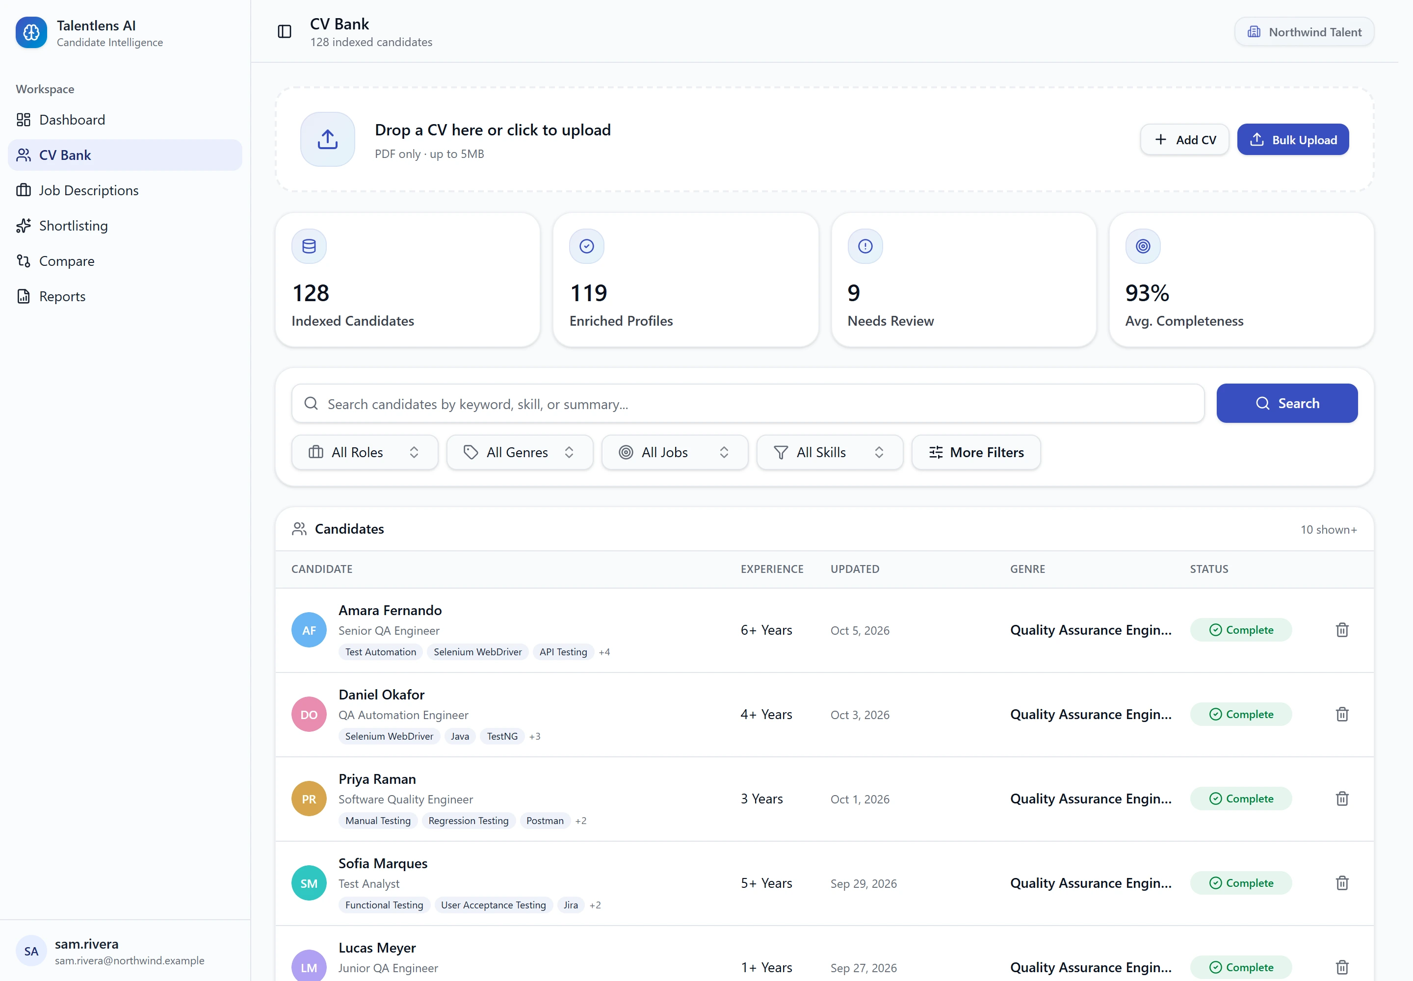
Task: Open Lucas Meyer's candidate name
Action: click(377, 948)
